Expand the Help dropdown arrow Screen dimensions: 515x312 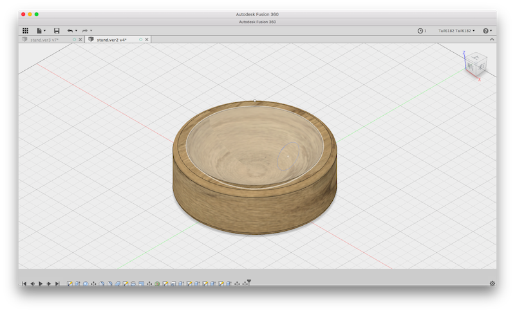[491, 30]
